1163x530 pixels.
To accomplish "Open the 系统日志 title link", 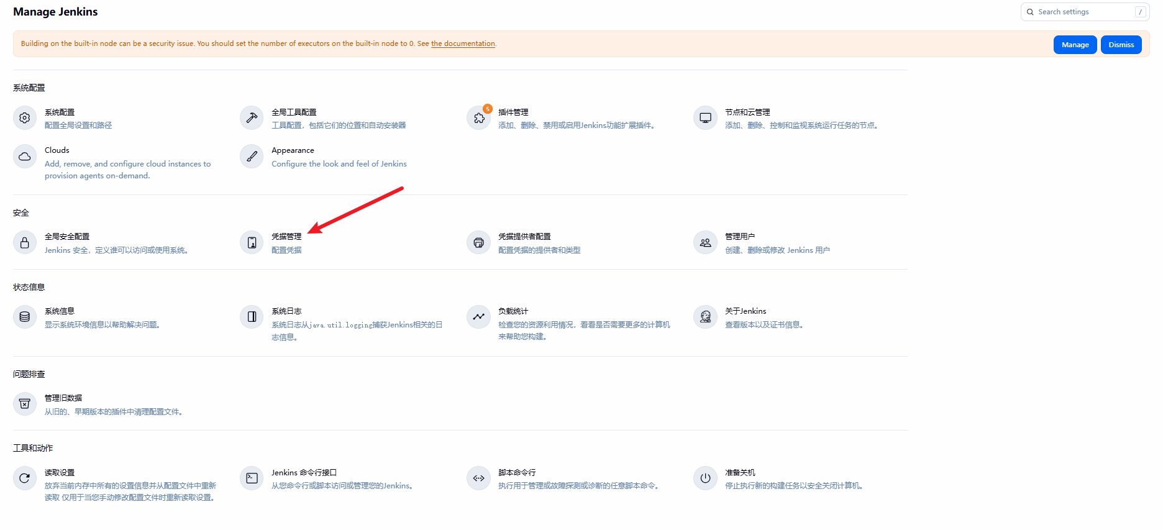I will pyautogui.click(x=286, y=311).
